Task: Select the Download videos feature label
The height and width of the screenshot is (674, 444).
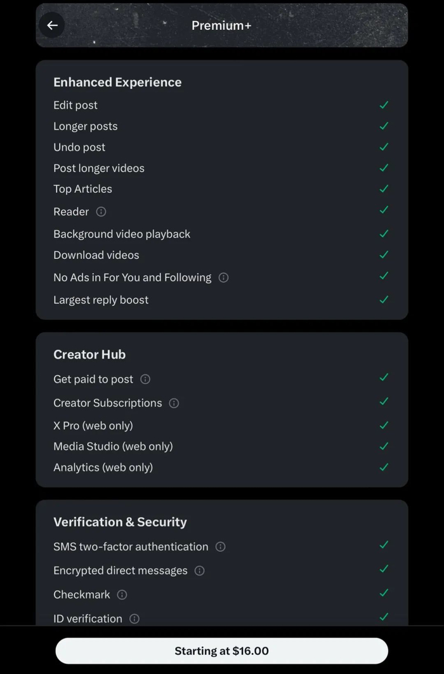Action: (96, 255)
